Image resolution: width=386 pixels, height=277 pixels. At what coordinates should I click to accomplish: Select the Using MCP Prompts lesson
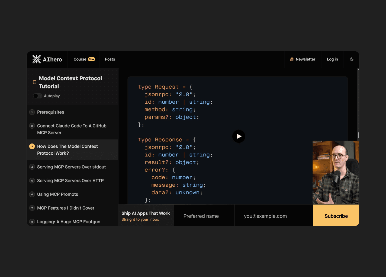pyautogui.click(x=57, y=195)
